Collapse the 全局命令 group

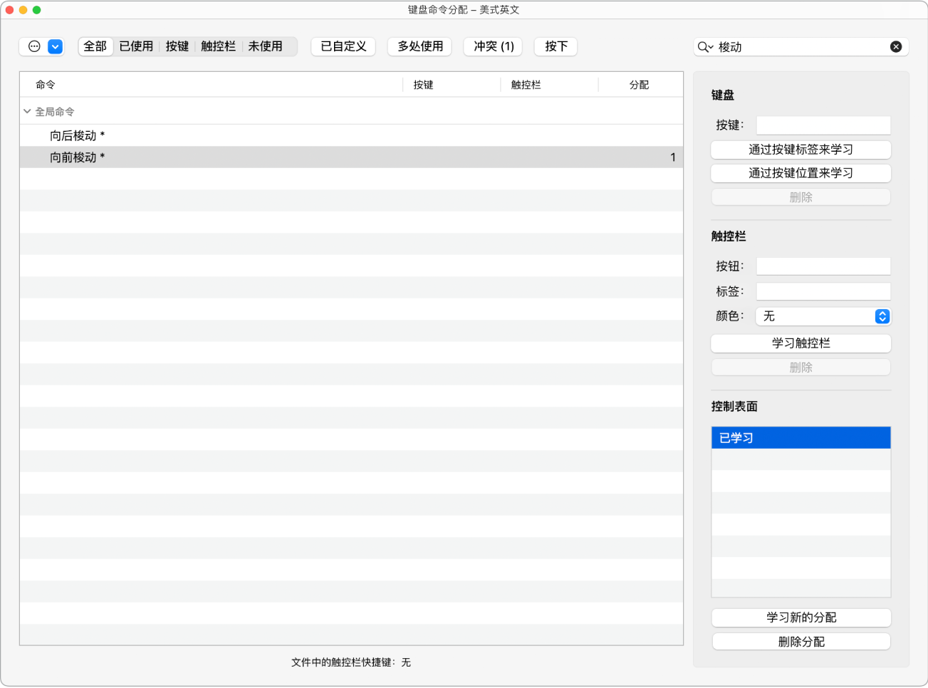[x=26, y=111]
